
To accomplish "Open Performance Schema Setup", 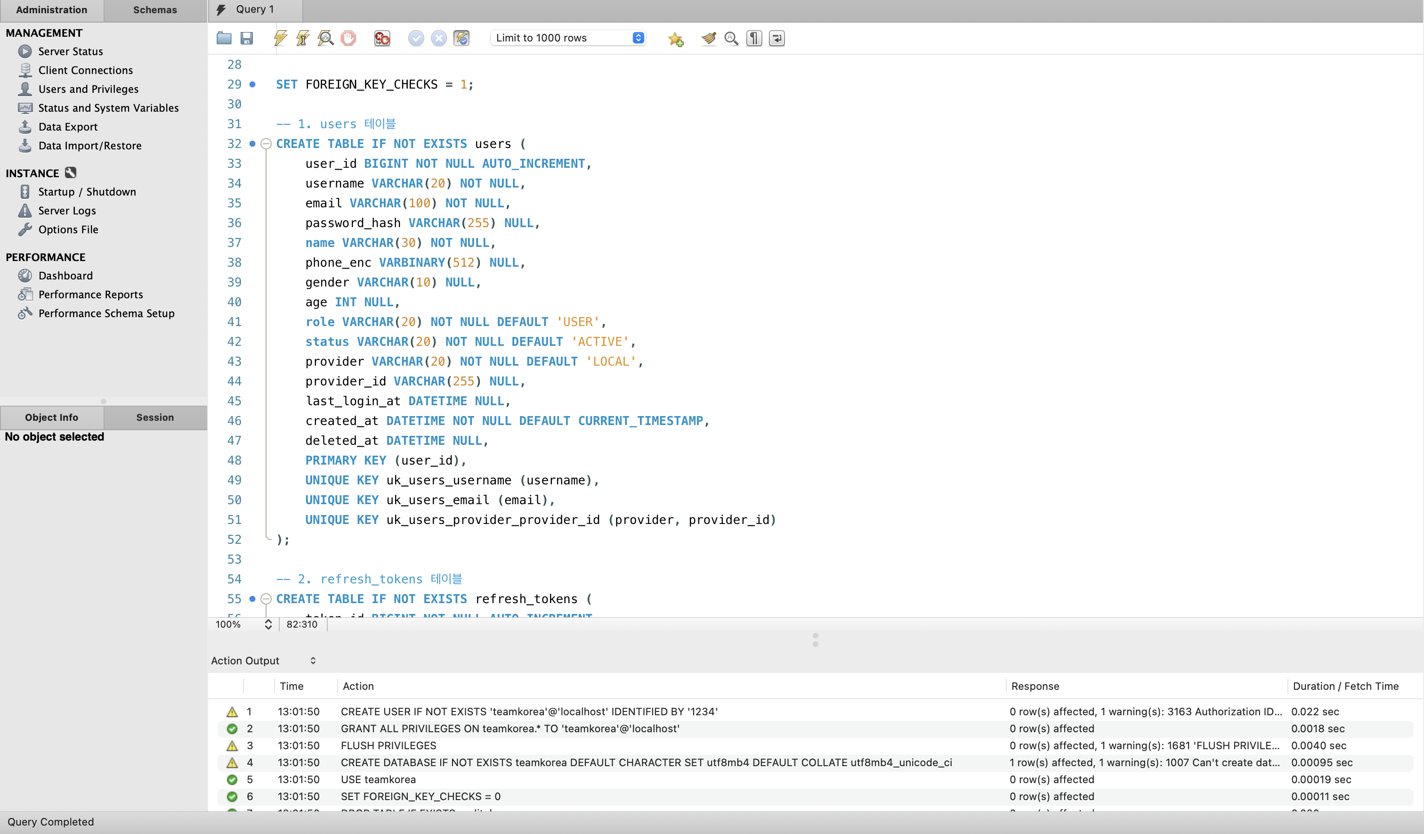I will coord(106,313).
